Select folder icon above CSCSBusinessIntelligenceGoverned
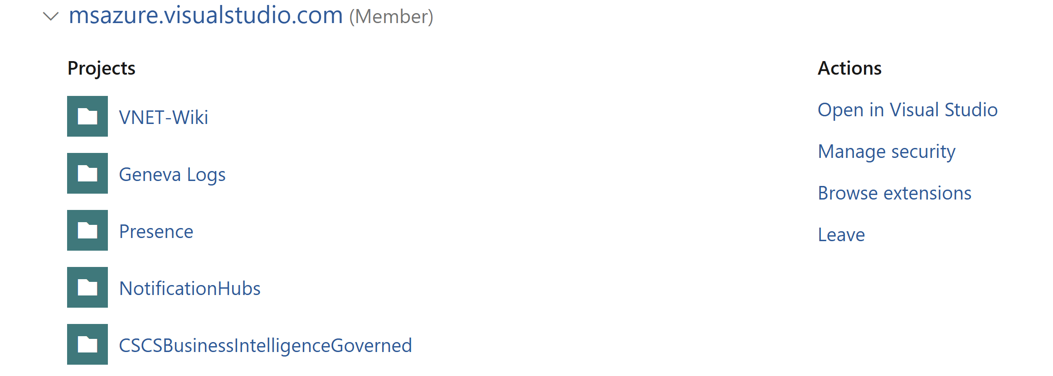This screenshot has width=1053, height=376. (x=87, y=288)
